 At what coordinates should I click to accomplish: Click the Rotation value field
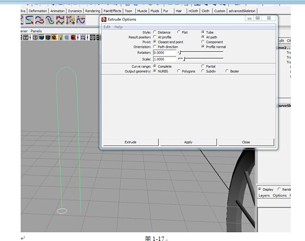click(x=164, y=52)
